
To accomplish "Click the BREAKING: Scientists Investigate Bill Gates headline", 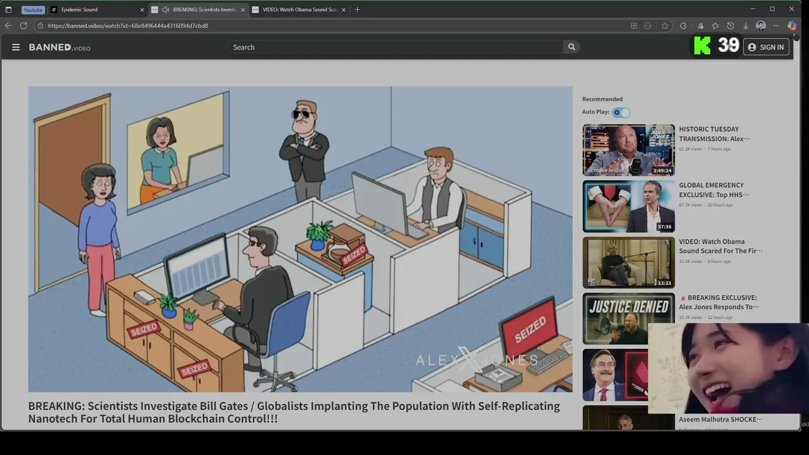I will tap(294, 412).
